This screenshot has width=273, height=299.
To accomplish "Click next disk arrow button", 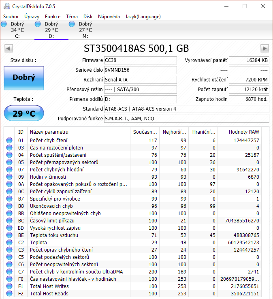I will 264,49.
